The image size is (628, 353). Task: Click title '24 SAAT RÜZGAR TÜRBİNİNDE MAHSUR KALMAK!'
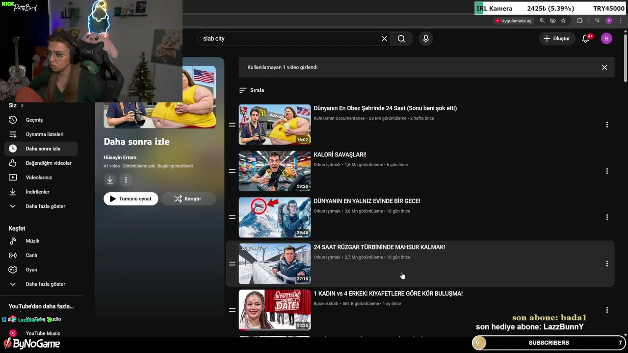pyautogui.click(x=379, y=247)
